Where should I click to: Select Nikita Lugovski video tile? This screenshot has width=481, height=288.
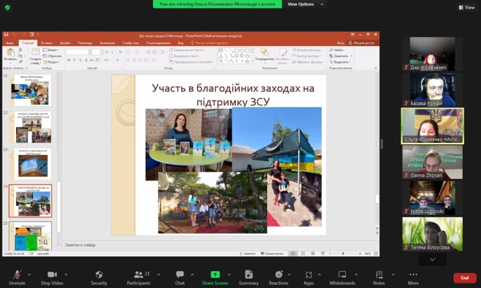(432, 198)
